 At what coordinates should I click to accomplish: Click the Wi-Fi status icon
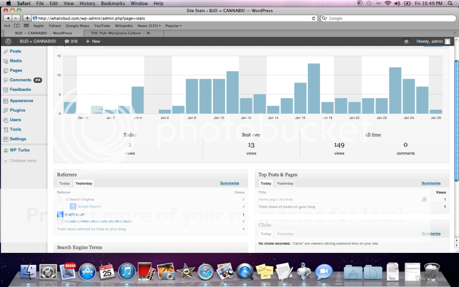[x=388, y=4]
